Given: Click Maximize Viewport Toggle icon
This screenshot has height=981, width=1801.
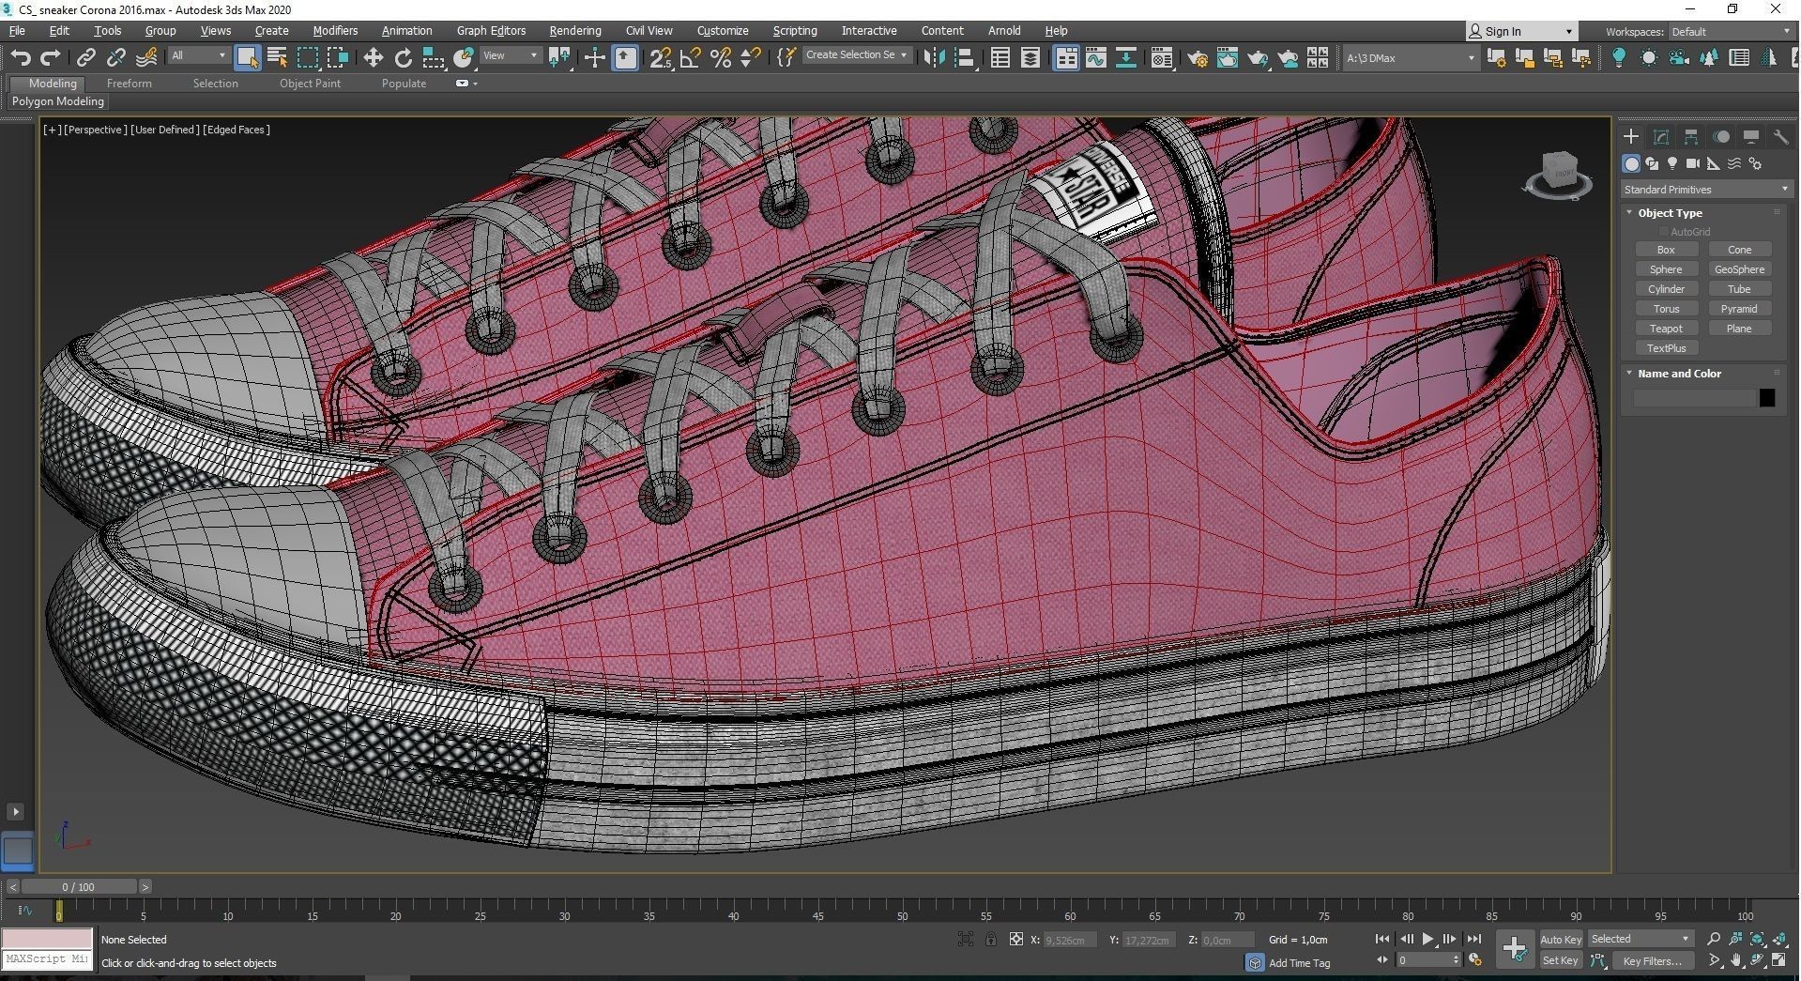Looking at the screenshot, I should coord(1779,960).
